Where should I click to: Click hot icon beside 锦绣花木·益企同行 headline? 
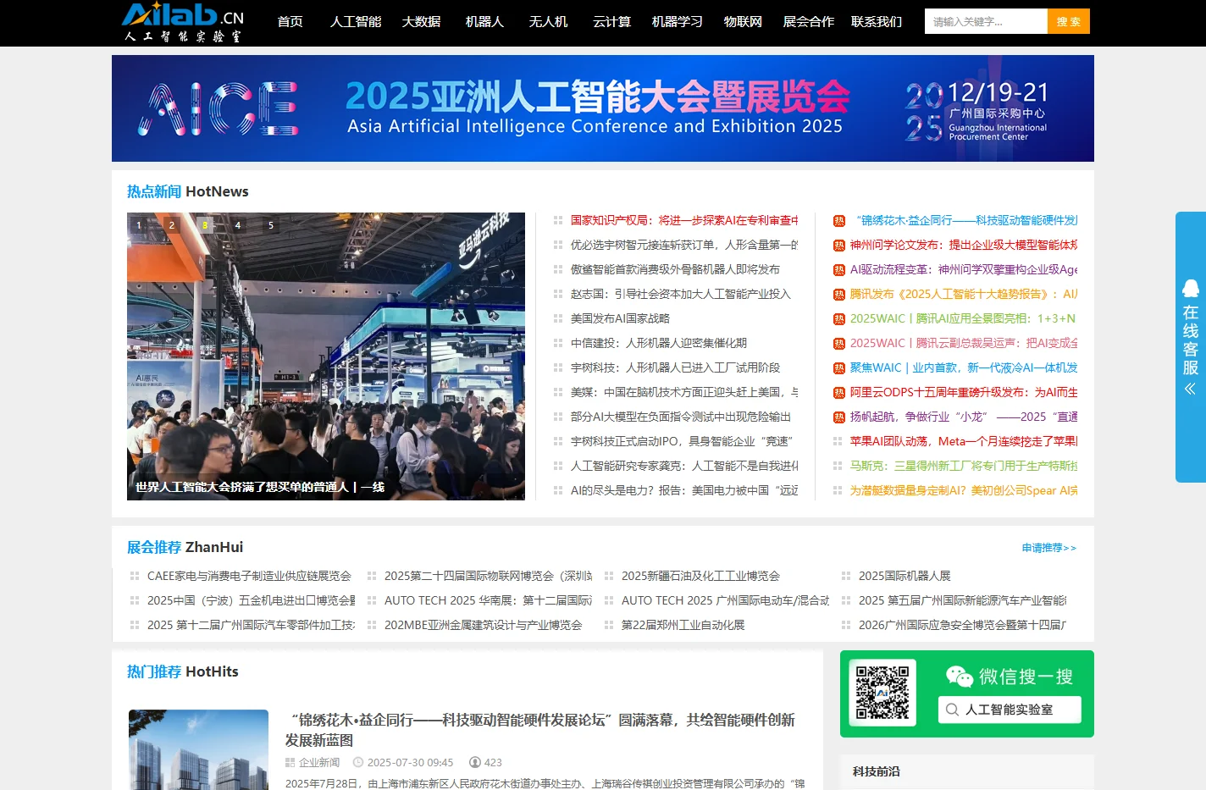838,220
